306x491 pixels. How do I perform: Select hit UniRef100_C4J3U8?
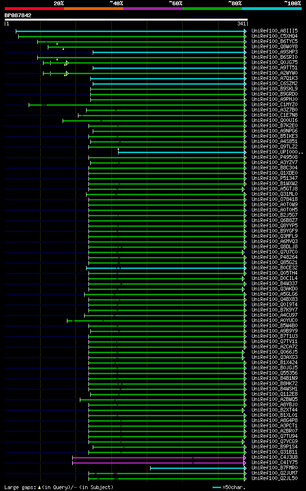pos(274,457)
